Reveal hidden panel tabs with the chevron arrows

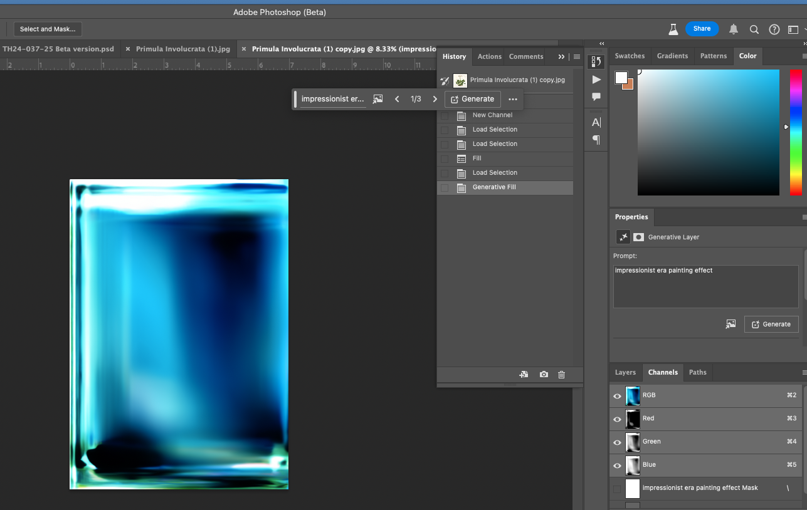(560, 56)
